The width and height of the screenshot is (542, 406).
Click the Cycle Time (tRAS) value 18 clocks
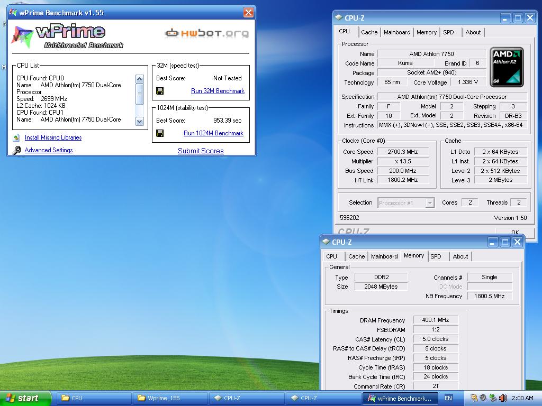[x=436, y=367]
